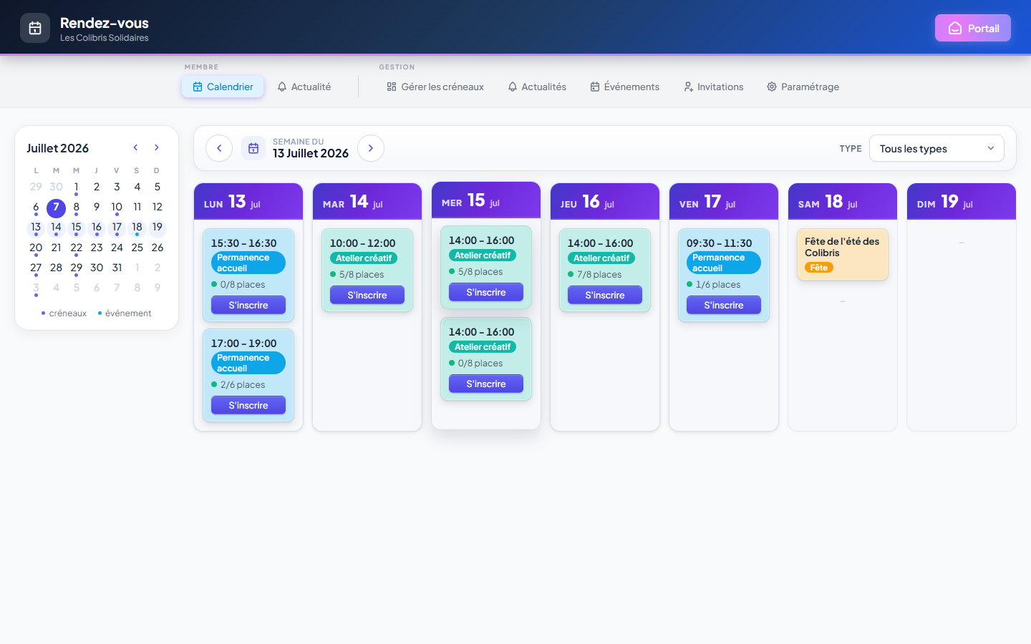Click the événement legend entry

tap(125, 313)
